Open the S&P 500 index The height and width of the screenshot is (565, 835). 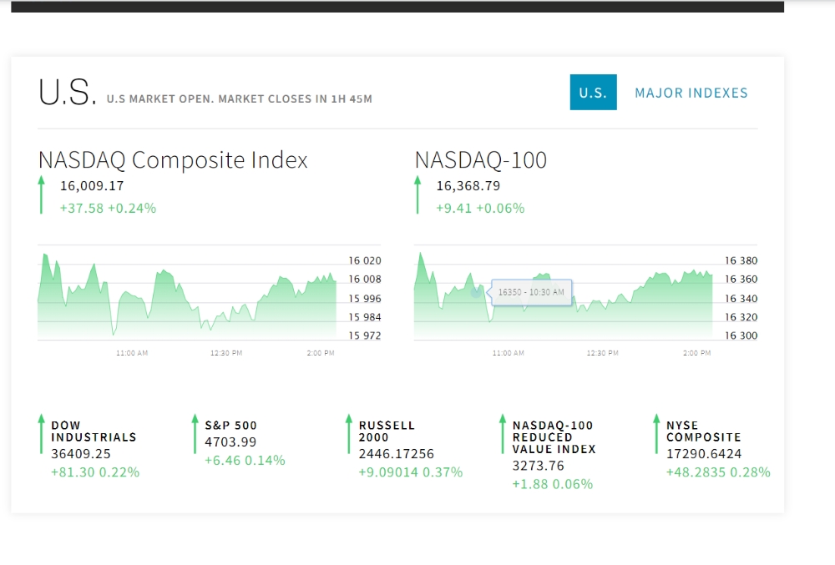(x=230, y=426)
